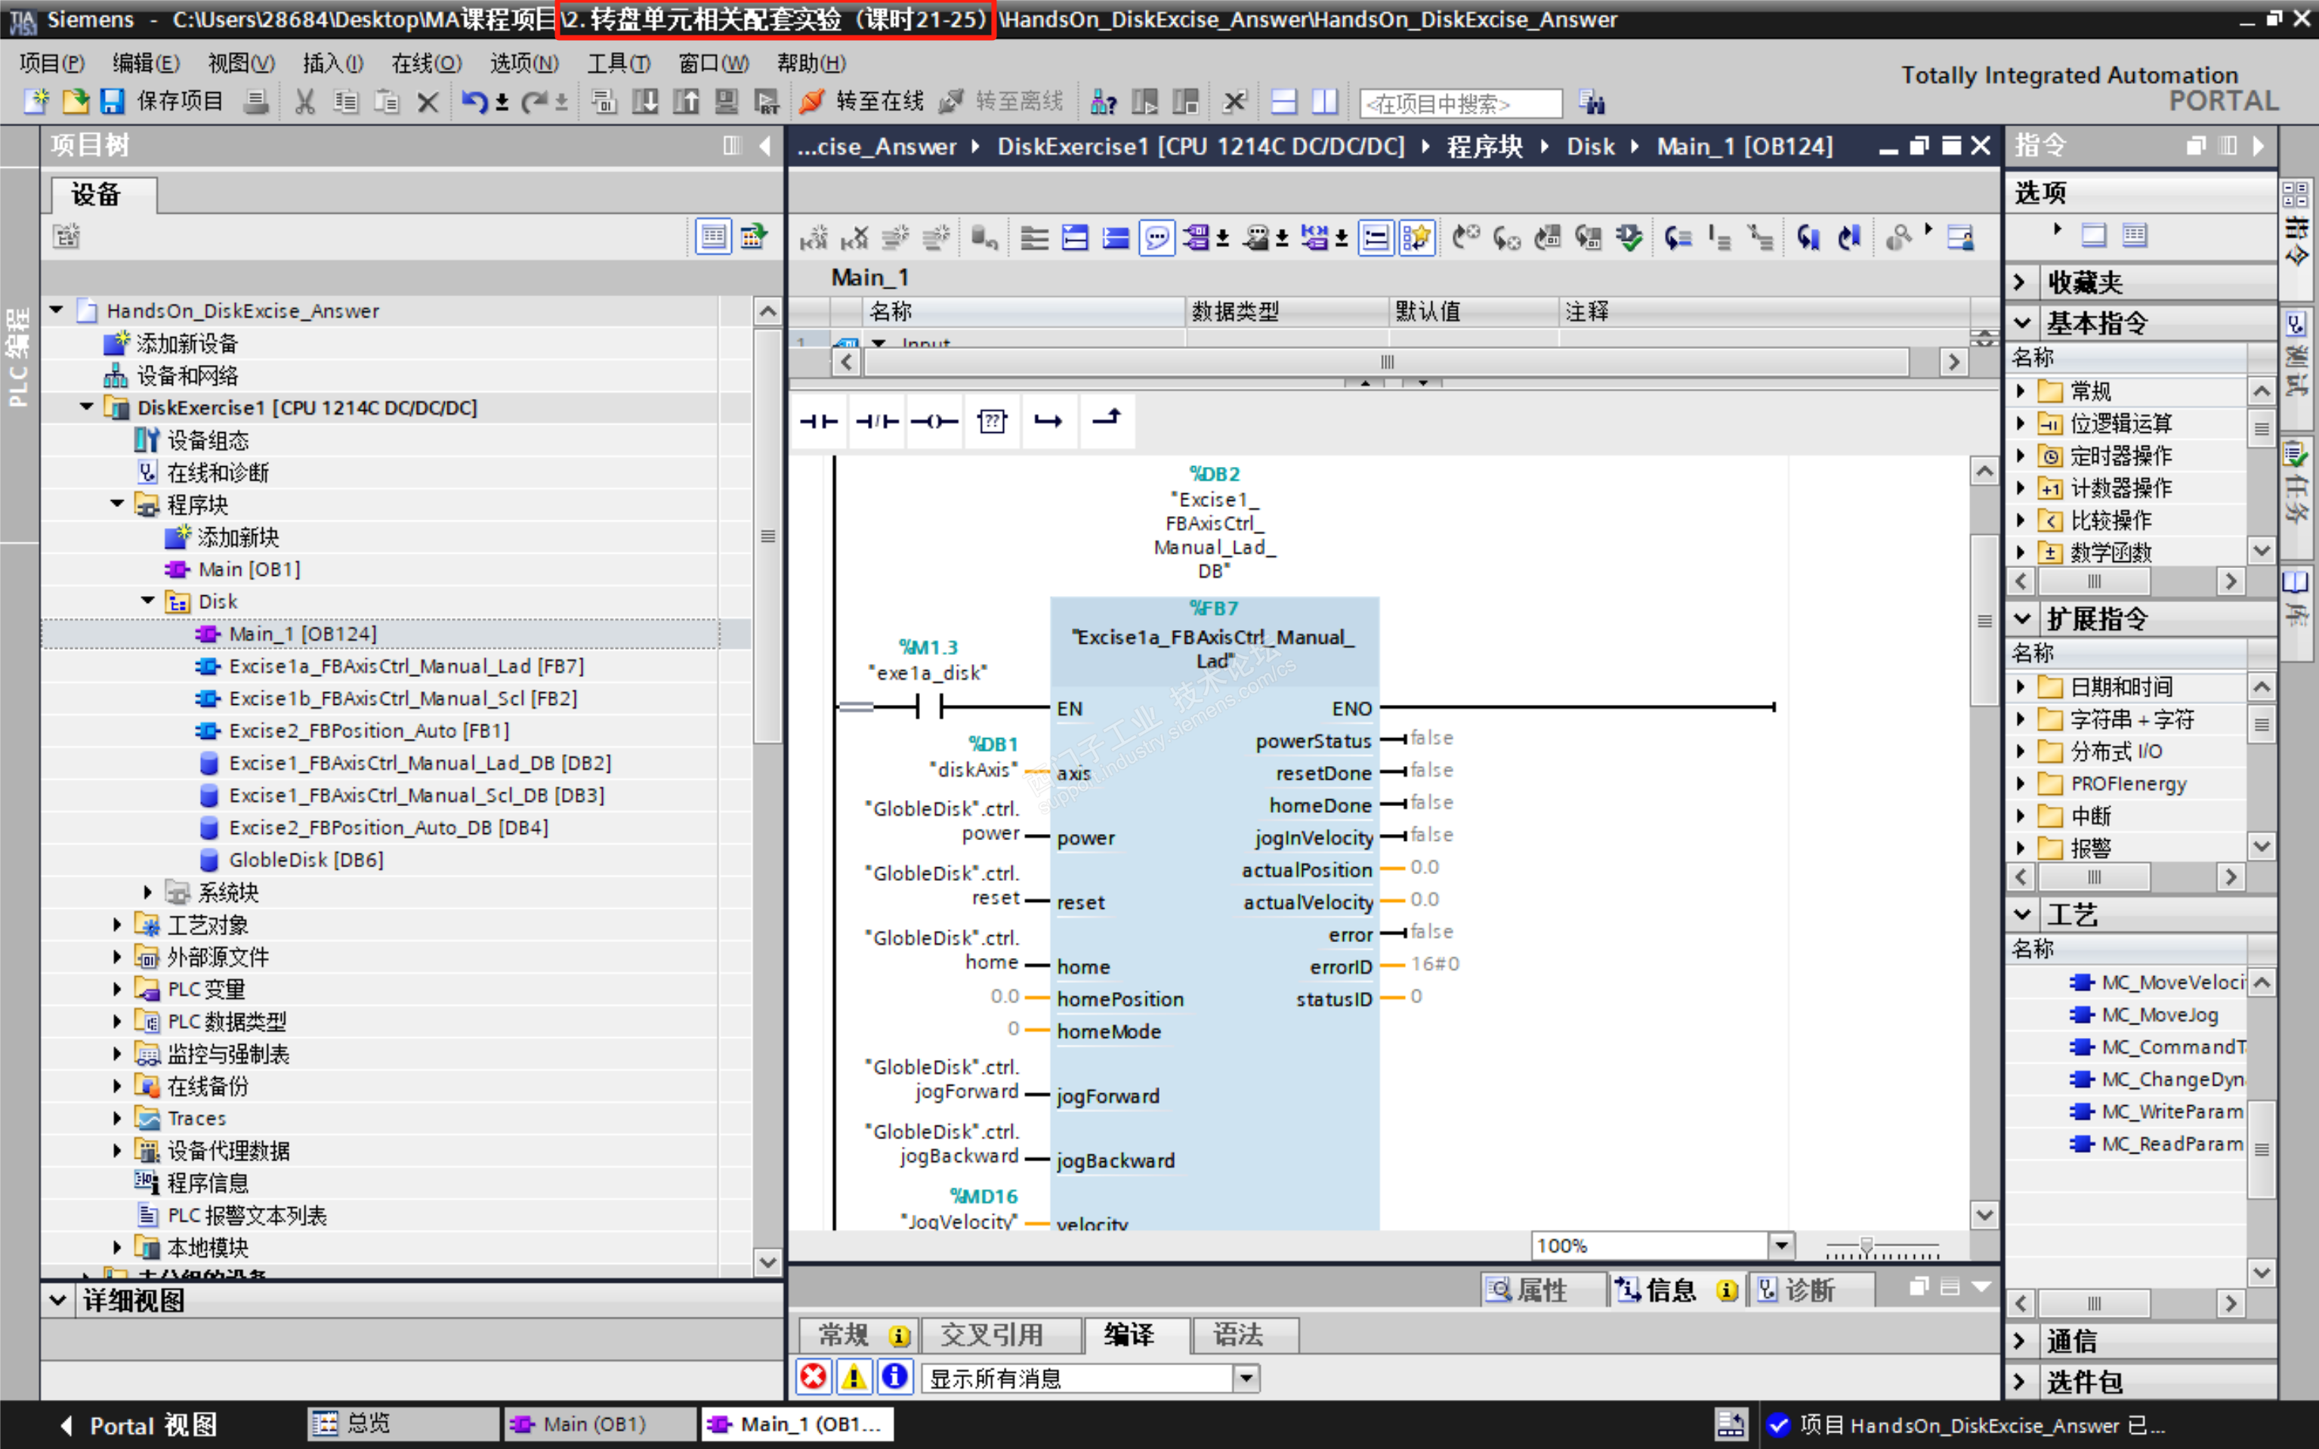Insert a normally open contact
Viewport: 2319px width, 1449px height.
[x=818, y=421]
